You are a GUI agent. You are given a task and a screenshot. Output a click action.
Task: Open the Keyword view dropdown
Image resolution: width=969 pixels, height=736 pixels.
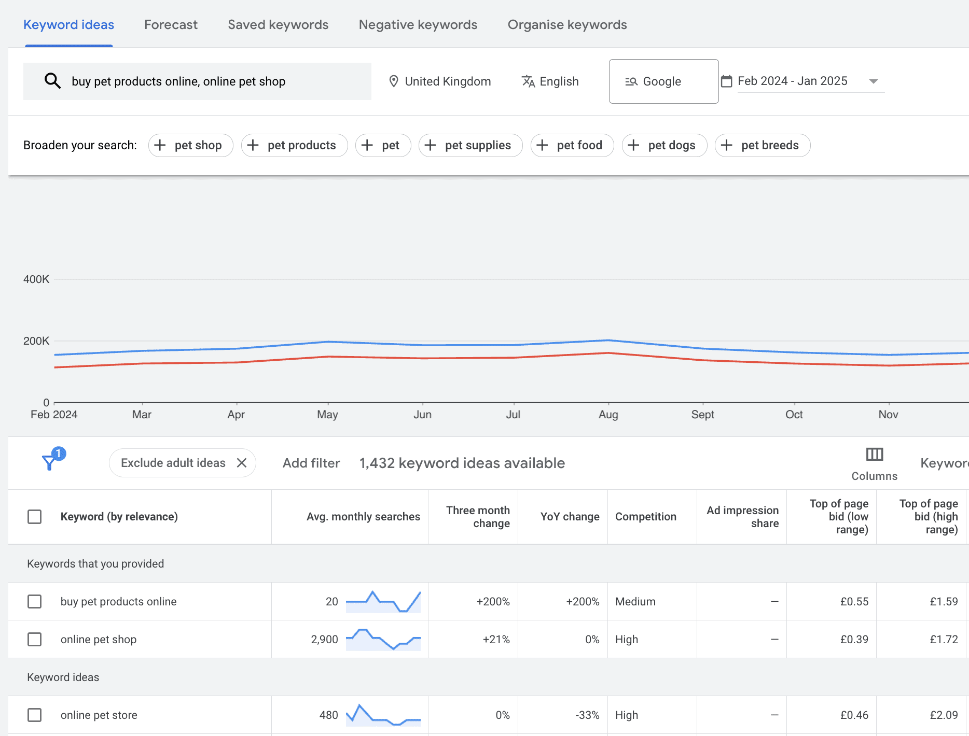coord(944,463)
